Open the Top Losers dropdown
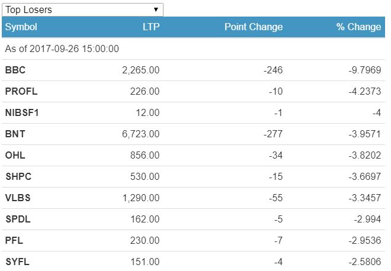Image resolution: width=391 pixels, height=271 pixels. pyautogui.click(x=82, y=9)
